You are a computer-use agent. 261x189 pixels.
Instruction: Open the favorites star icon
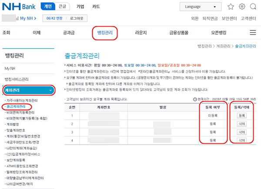pos(231,7)
